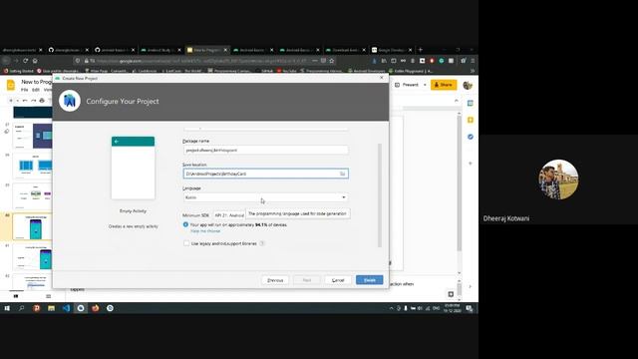Bookmark this page with the star icon
Image resolution: width=638 pixels, height=359 pixels.
click(332, 61)
